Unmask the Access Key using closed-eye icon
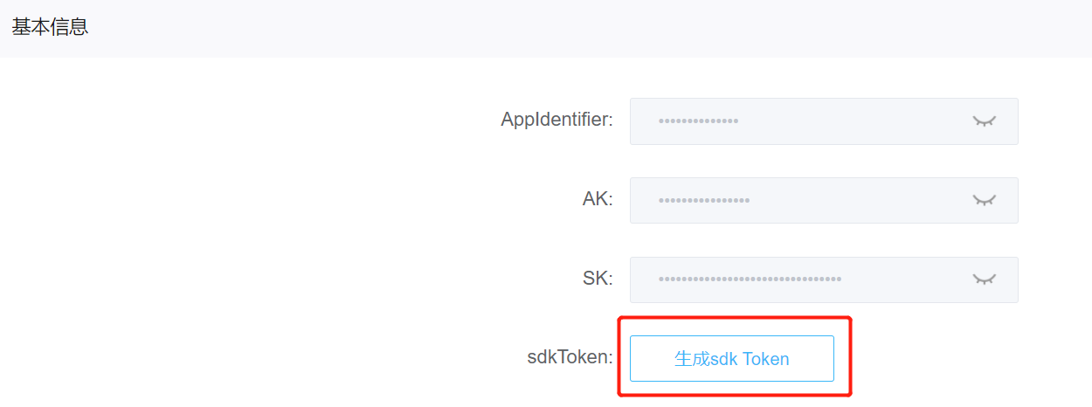 pyautogui.click(x=985, y=201)
